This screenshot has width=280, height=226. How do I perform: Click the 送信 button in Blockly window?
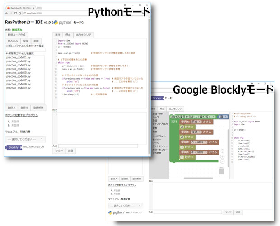[x=238, y=212]
